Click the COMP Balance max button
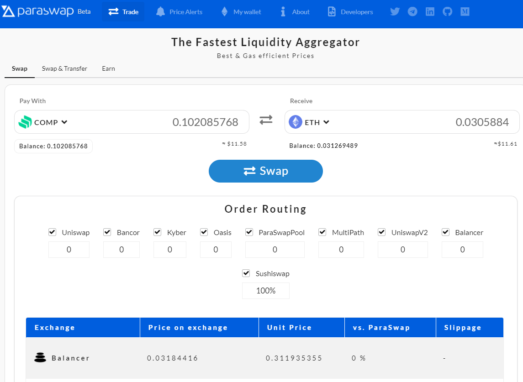The image size is (523, 382). pos(53,146)
